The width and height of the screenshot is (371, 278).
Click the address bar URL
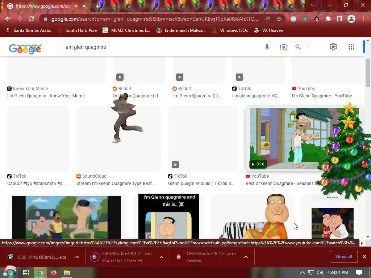tap(154, 19)
